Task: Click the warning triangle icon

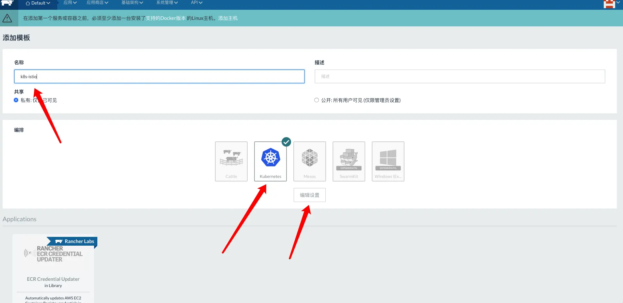Action: coord(7,18)
